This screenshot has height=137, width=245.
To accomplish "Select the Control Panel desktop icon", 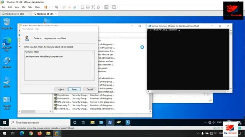I will pyautogui.click(x=7, y=103).
